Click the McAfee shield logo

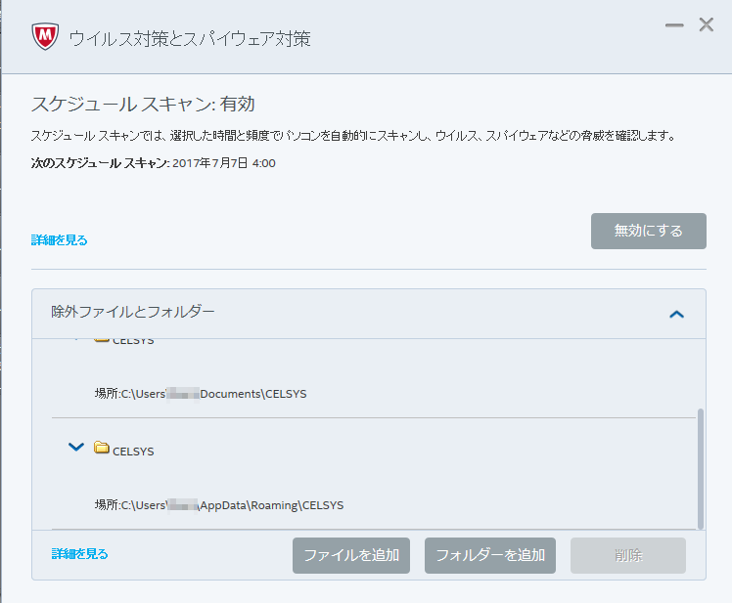(45, 36)
